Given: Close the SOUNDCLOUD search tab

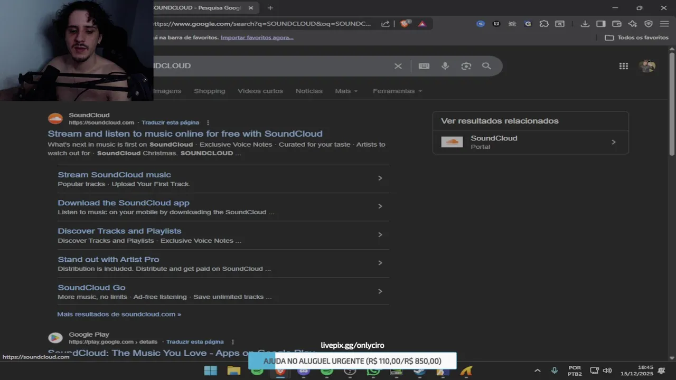Looking at the screenshot, I should coord(251,8).
